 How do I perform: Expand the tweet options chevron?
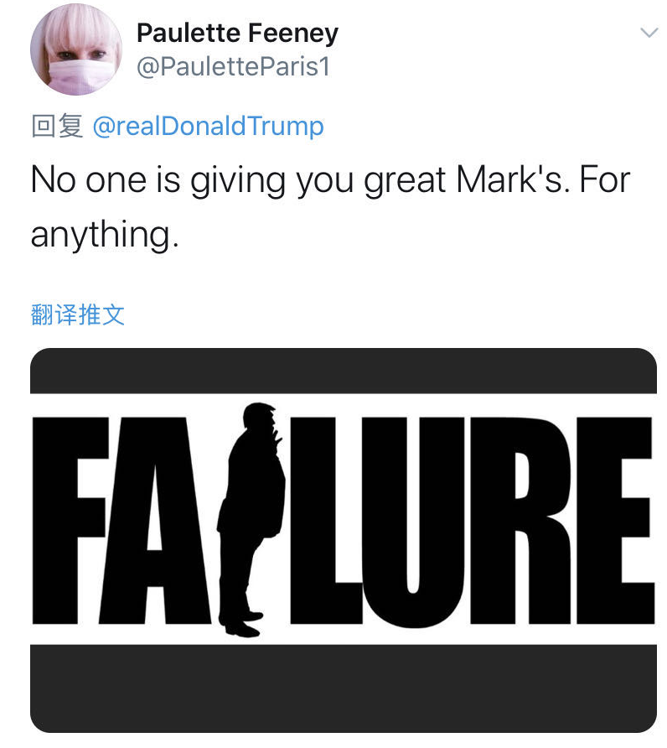pos(648,33)
